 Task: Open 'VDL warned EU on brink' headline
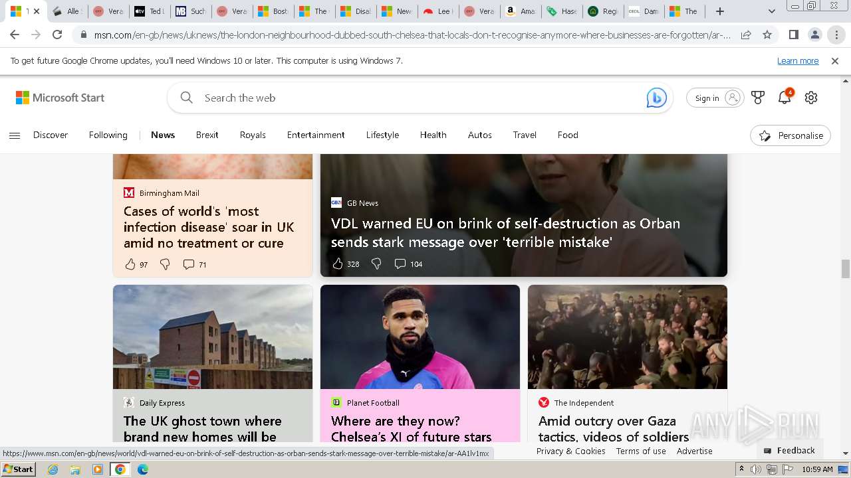(x=506, y=232)
